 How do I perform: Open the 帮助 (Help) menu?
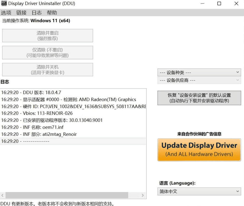[x=52, y=13]
